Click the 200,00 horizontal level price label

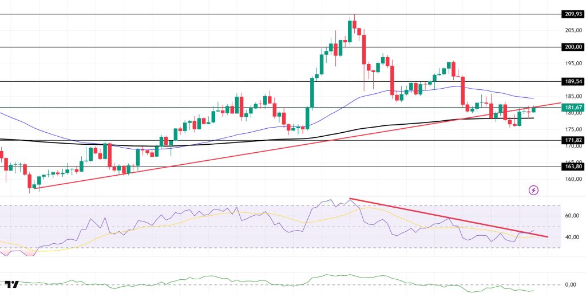(572, 47)
